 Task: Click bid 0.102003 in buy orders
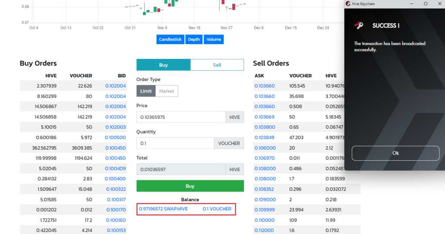115,127
